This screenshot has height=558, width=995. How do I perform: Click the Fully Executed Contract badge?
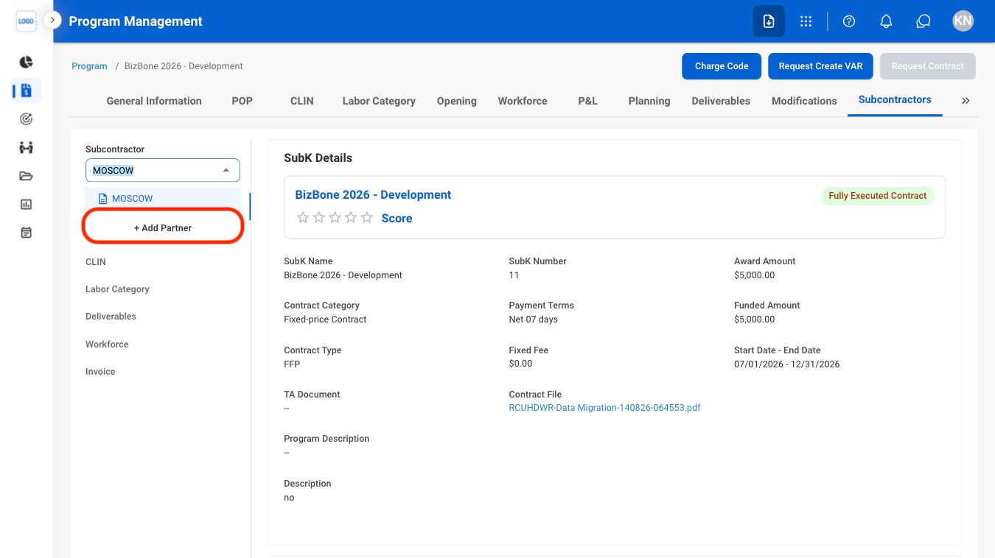877,196
